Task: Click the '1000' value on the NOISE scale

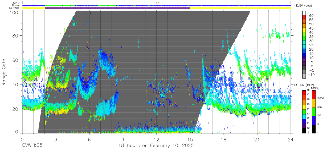Action: 320,107
